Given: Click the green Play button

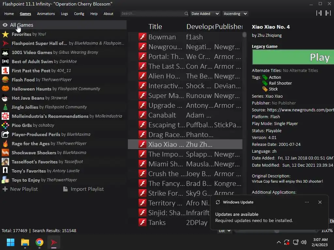Looking at the screenshot, I should pos(293,57).
